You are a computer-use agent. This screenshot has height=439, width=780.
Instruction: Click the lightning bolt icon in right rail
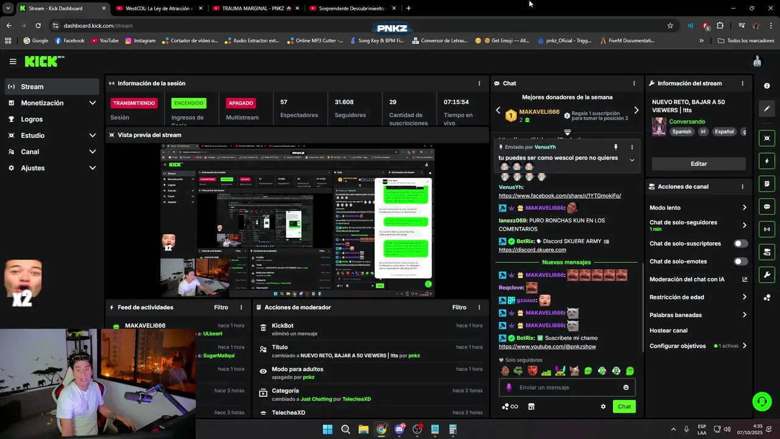(x=767, y=161)
